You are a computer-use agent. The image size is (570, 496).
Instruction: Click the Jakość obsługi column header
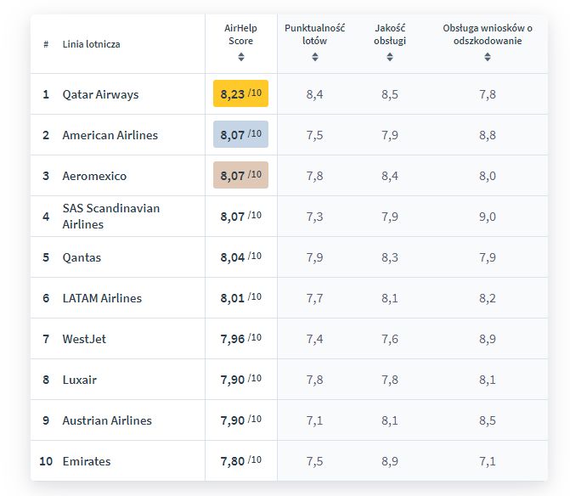tap(390, 35)
